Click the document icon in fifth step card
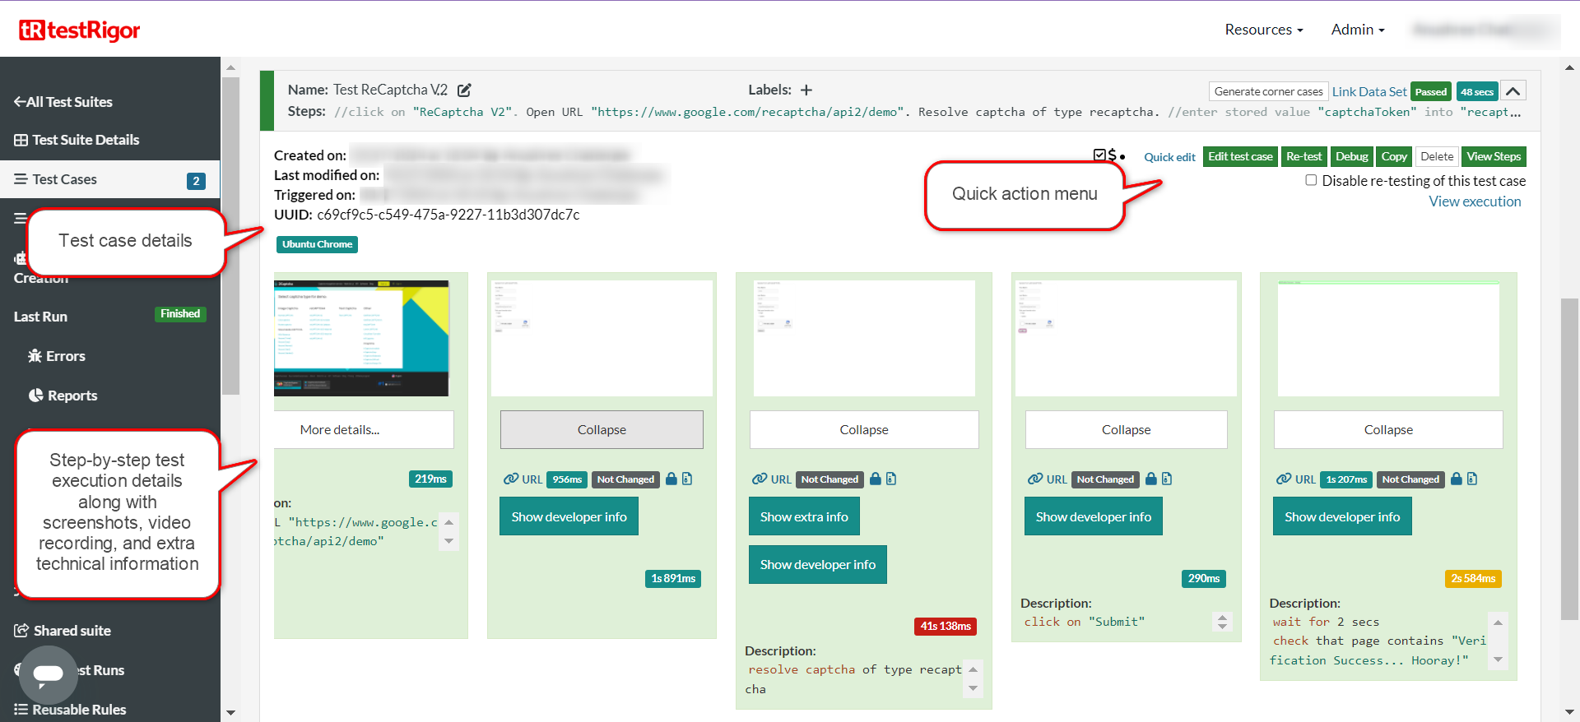Screen dimensions: 1580x722 pyautogui.click(x=1472, y=479)
